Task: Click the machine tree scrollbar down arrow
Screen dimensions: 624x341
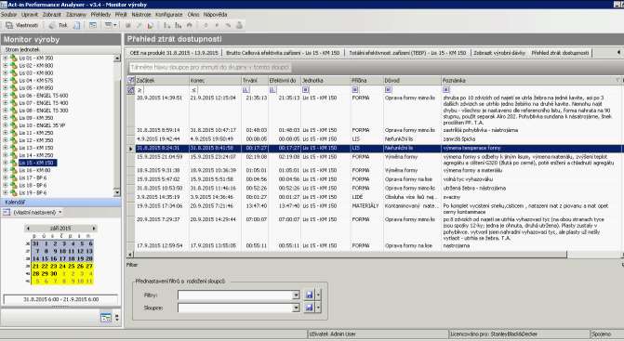Action: (117, 192)
